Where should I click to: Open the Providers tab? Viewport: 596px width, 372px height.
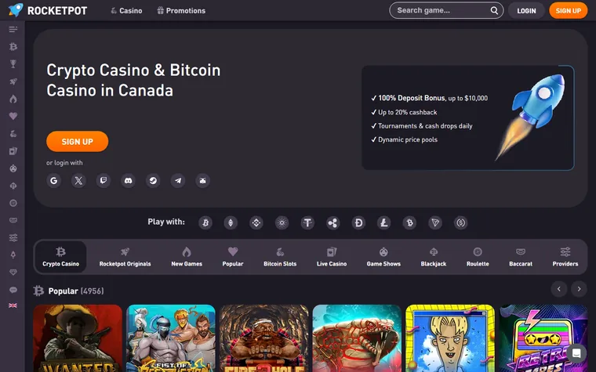pos(565,257)
